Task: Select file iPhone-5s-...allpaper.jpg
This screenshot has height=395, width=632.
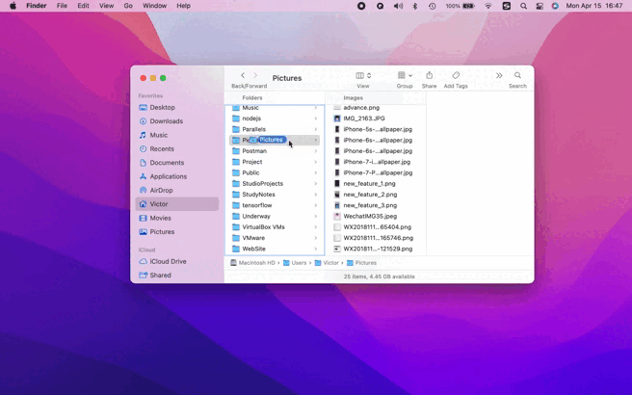Action: click(x=377, y=129)
